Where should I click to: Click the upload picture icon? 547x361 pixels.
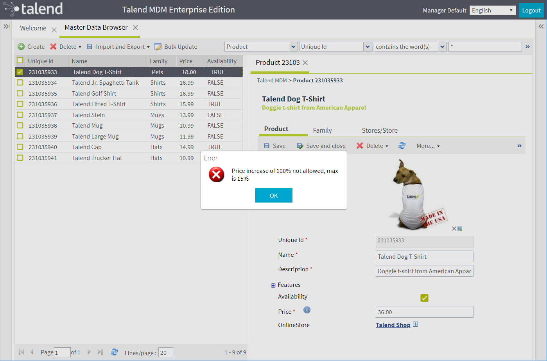coord(460,229)
